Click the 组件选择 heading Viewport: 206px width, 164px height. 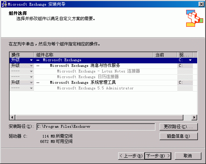tap(18, 13)
